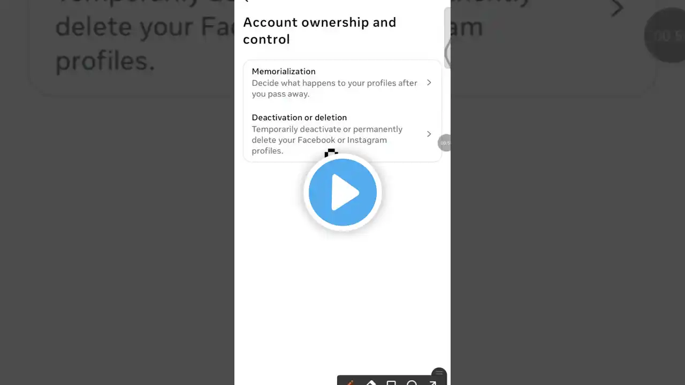Tap the small recording timer bubble
Screen dimensions: 685x385
(445, 143)
